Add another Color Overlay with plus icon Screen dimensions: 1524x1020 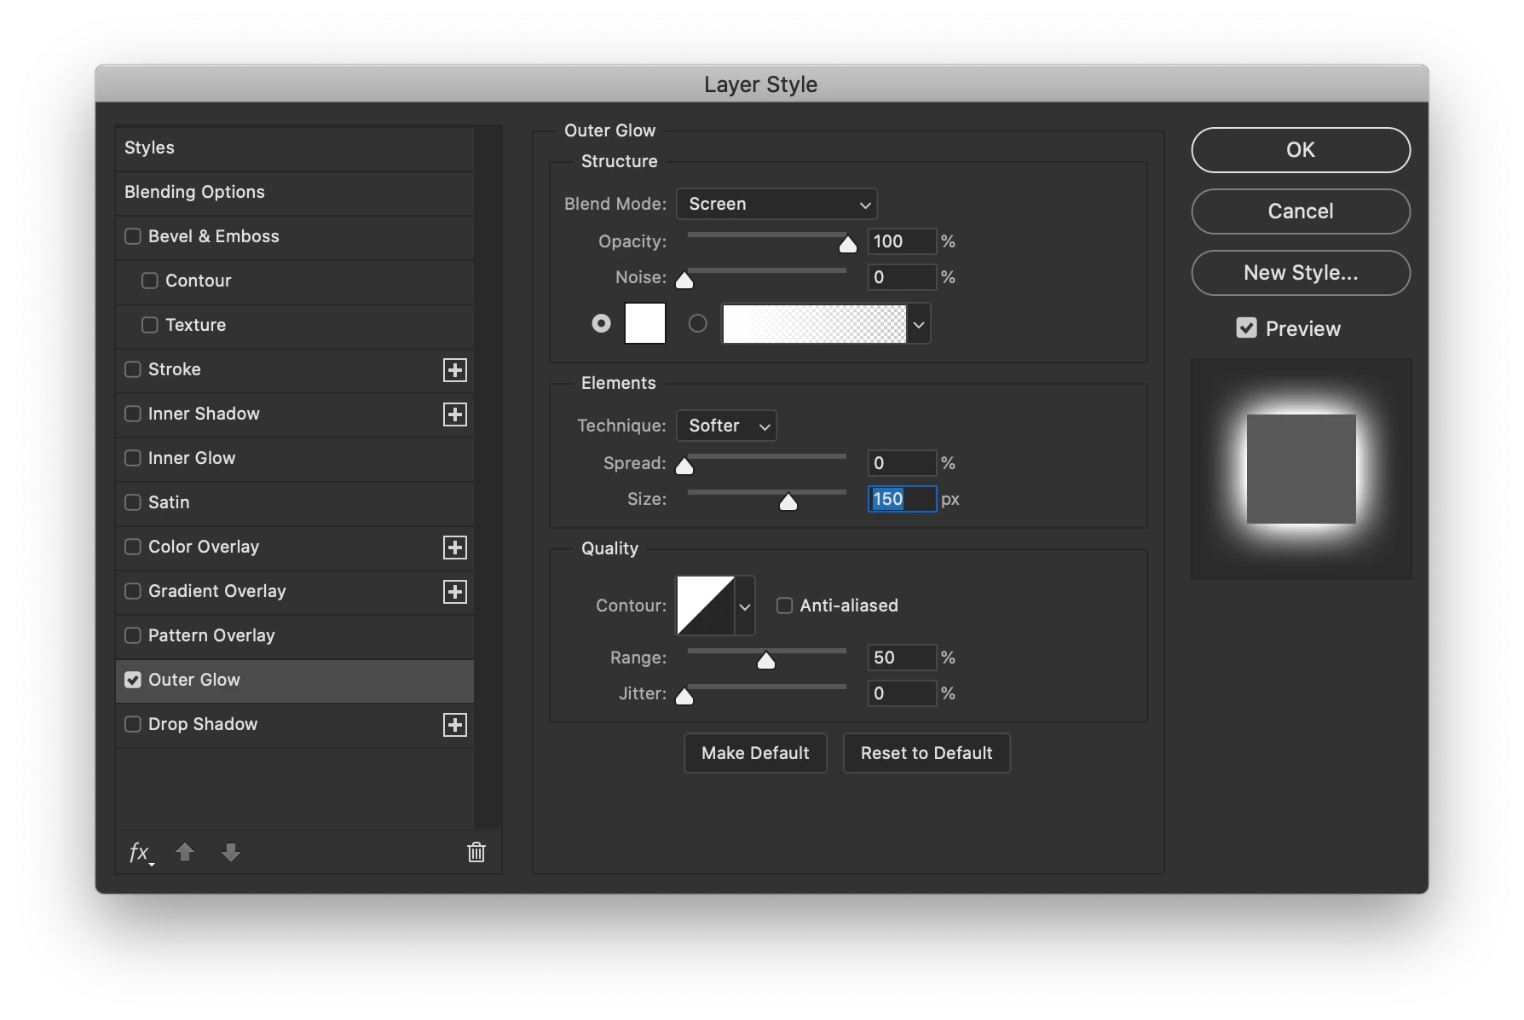(455, 548)
